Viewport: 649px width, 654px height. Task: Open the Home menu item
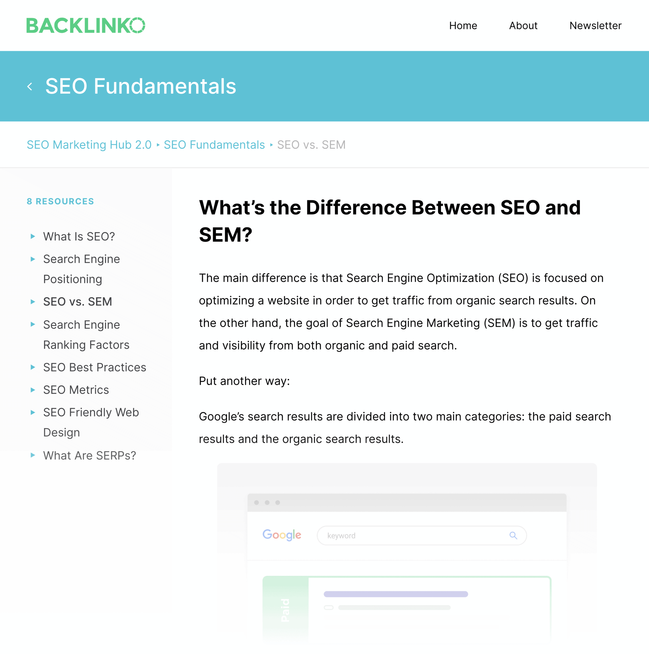click(x=463, y=25)
